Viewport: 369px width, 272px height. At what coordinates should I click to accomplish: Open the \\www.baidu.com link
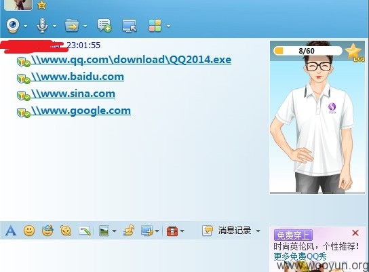coord(77,77)
